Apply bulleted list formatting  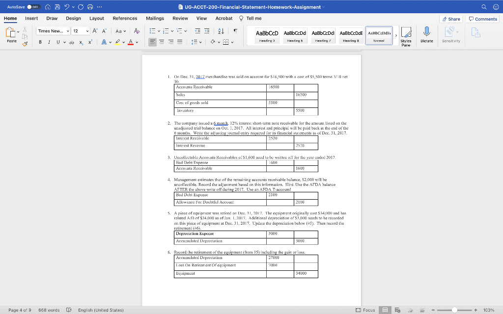[152, 30]
